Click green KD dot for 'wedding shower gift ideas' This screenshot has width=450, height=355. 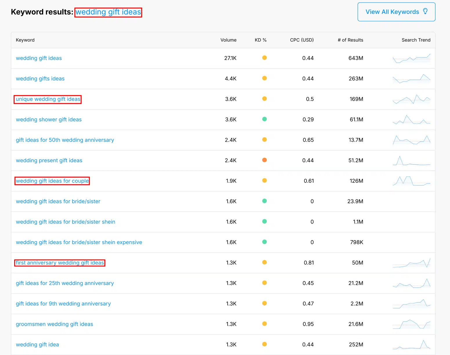coord(264,119)
